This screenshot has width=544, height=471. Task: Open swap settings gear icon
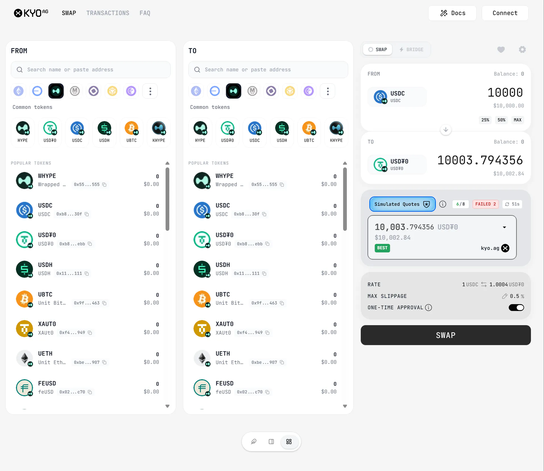[522, 49]
